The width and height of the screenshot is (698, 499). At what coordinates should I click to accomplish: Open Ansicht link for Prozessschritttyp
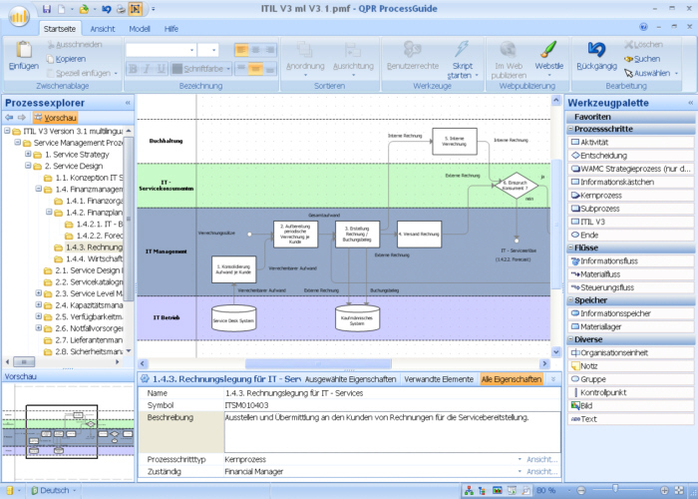point(541,459)
